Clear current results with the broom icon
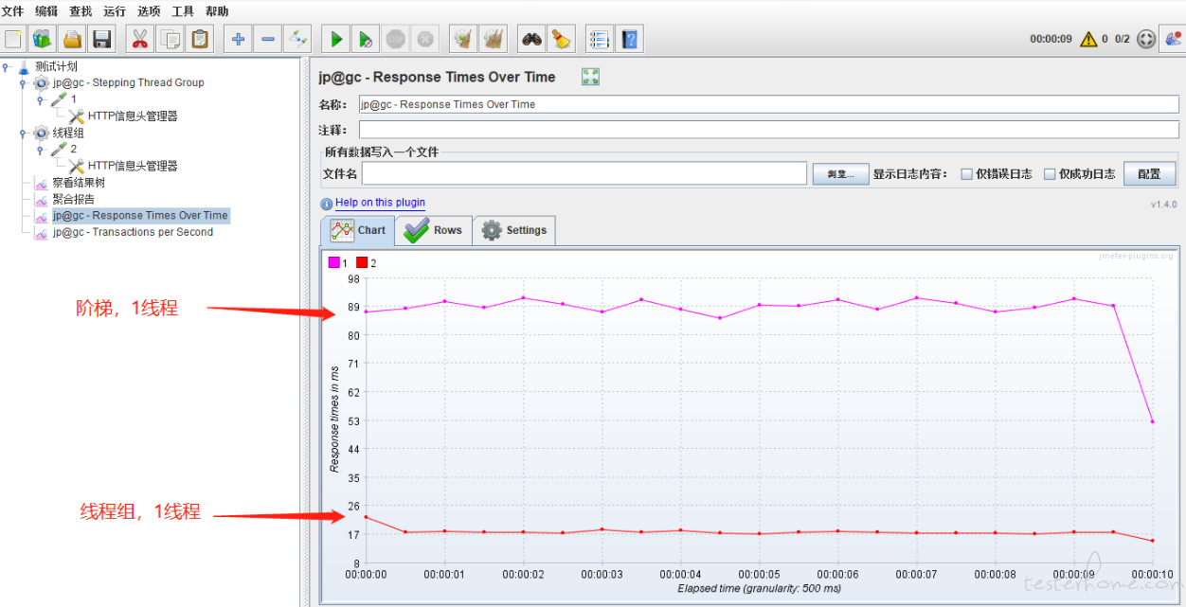The image size is (1186, 607). coord(463,39)
